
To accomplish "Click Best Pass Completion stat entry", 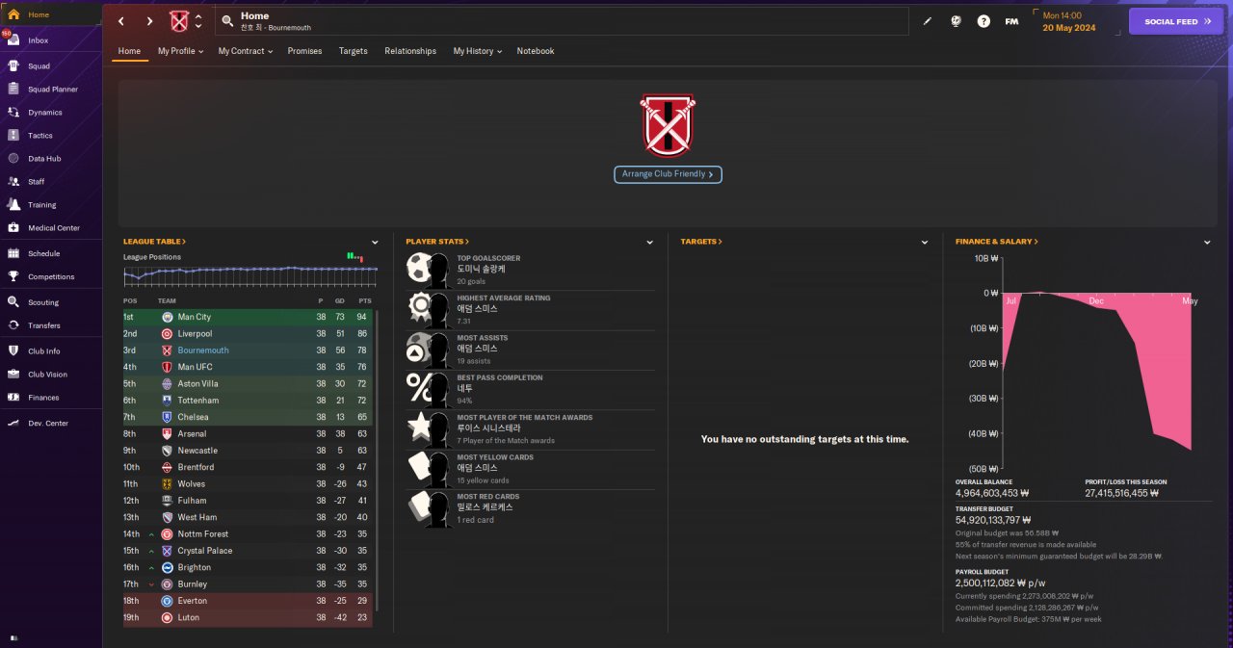I will click(x=530, y=390).
